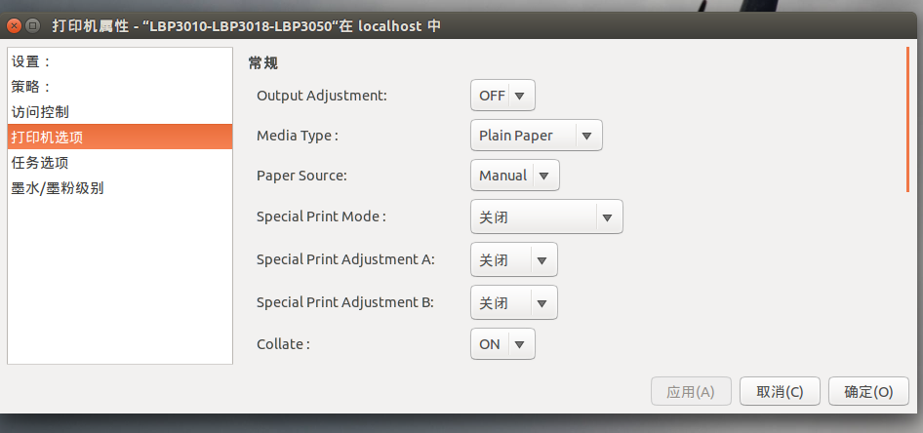Click the orange vertical scrollbar

click(x=908, y=119)
